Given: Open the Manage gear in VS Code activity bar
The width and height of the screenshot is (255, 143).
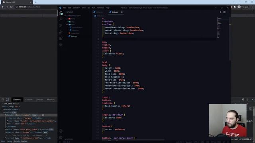Looking at the screenshot, I should [x=61, y=137].
